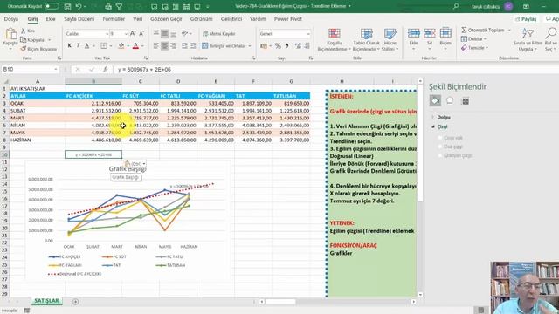
Task: Click the Otomatik Toplam button
Action: pyautogui.click(x=483, y=31)
